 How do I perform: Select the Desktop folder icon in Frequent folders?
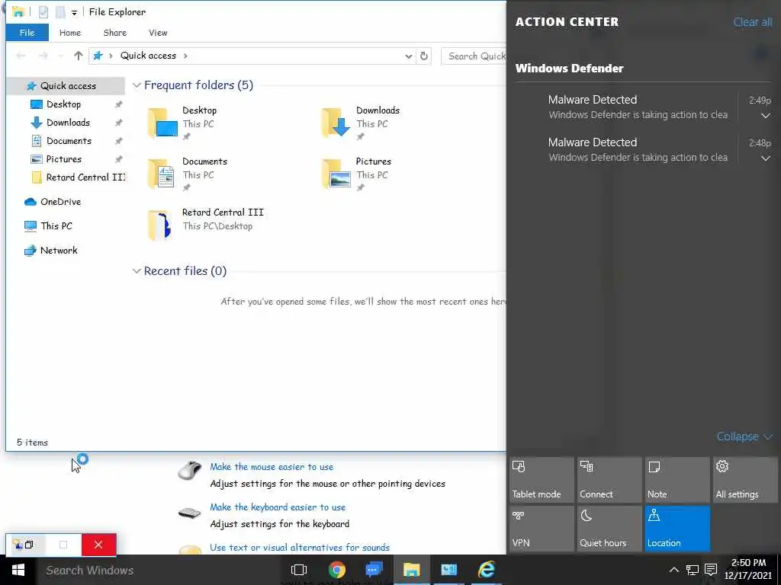(x=163, y=123)
